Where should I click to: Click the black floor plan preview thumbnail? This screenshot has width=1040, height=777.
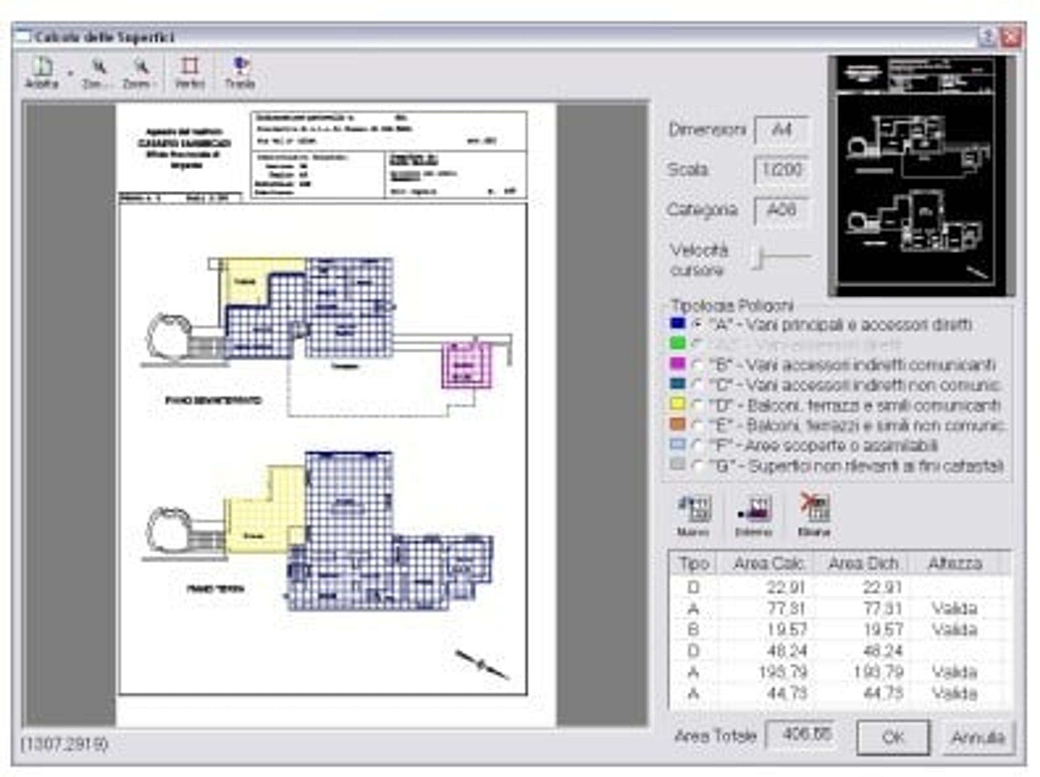pyautogui.click(x=921, y=176)
